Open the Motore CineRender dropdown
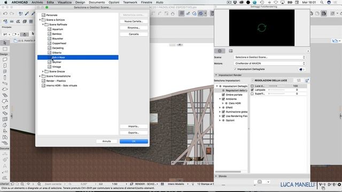This screenshot has width=342, height=192. [x=269, y=63]
